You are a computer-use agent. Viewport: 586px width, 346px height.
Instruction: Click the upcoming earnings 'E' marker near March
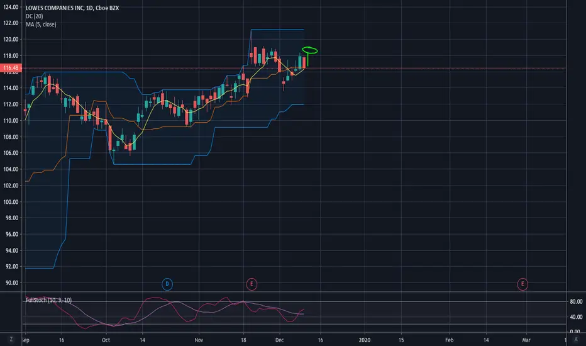[522, 284]
